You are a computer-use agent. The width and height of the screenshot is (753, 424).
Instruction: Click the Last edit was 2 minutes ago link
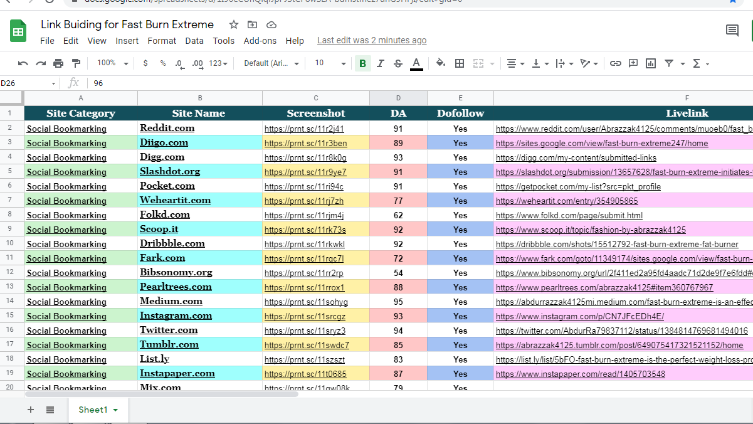coord(371,40)
